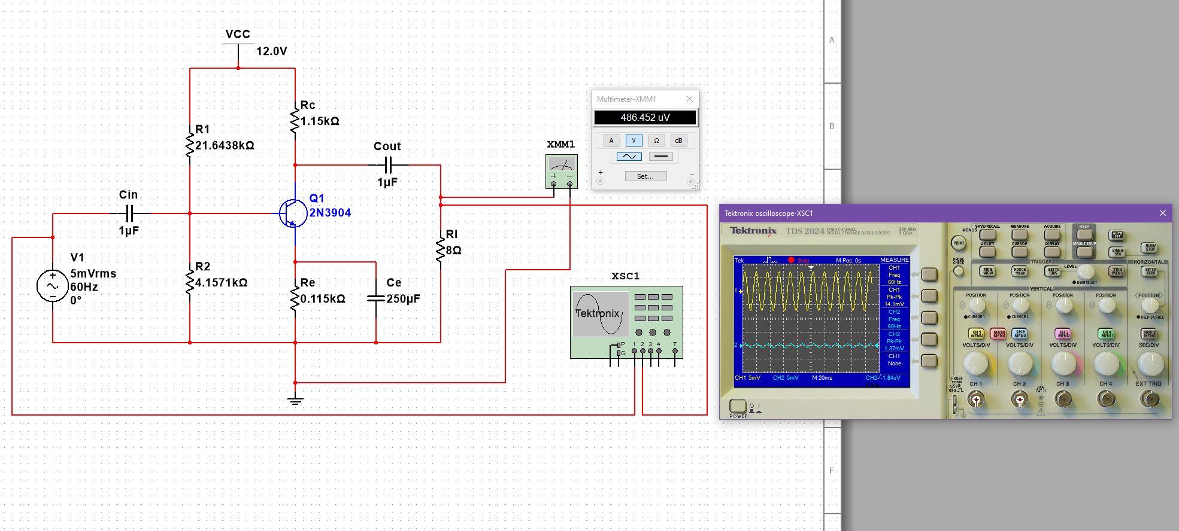Viewport: 1179px width, 531px height.
Task: Select the Cin capacitor symbol
Action: click(x=129, y=213)
